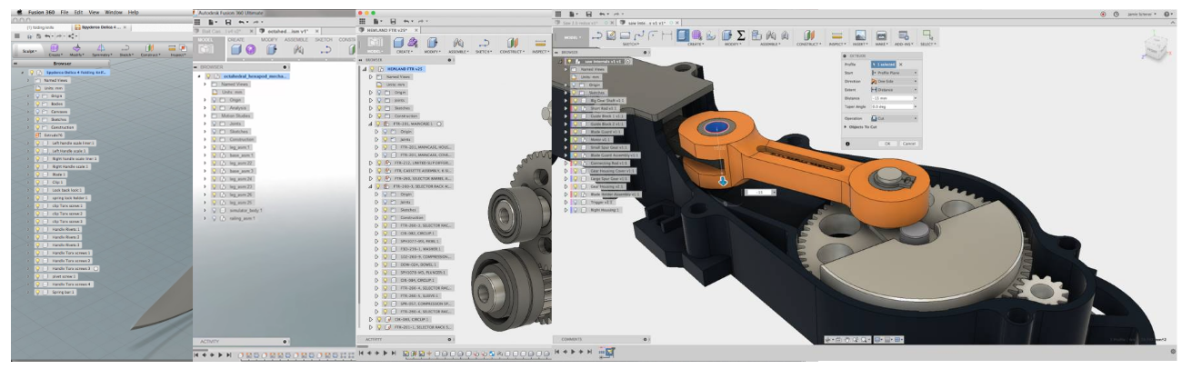Open the Direction dropdown set to One Side
This screenshot has width=1192, height=369.
click(894, 81)
